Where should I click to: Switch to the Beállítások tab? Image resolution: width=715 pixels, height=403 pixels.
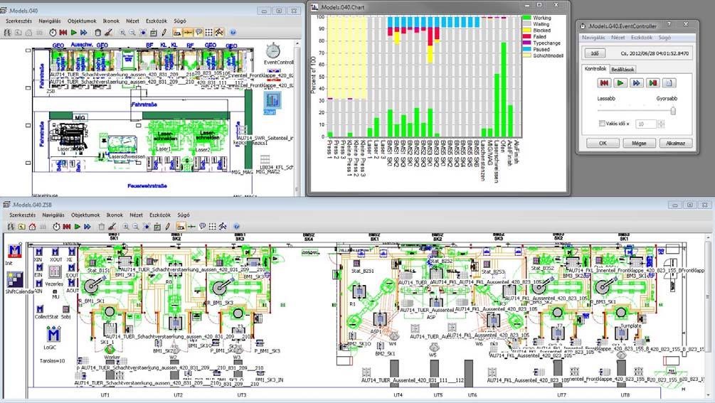(623, 70)
